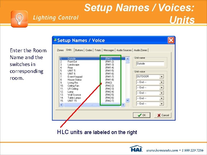This screenshot has width=207, height=155.
Task: Select the House Status row
Action: 92,80
